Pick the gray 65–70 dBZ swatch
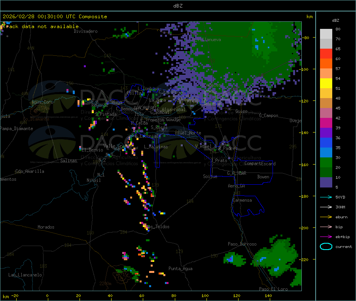356x301 pixels. [x=326, y=44]
